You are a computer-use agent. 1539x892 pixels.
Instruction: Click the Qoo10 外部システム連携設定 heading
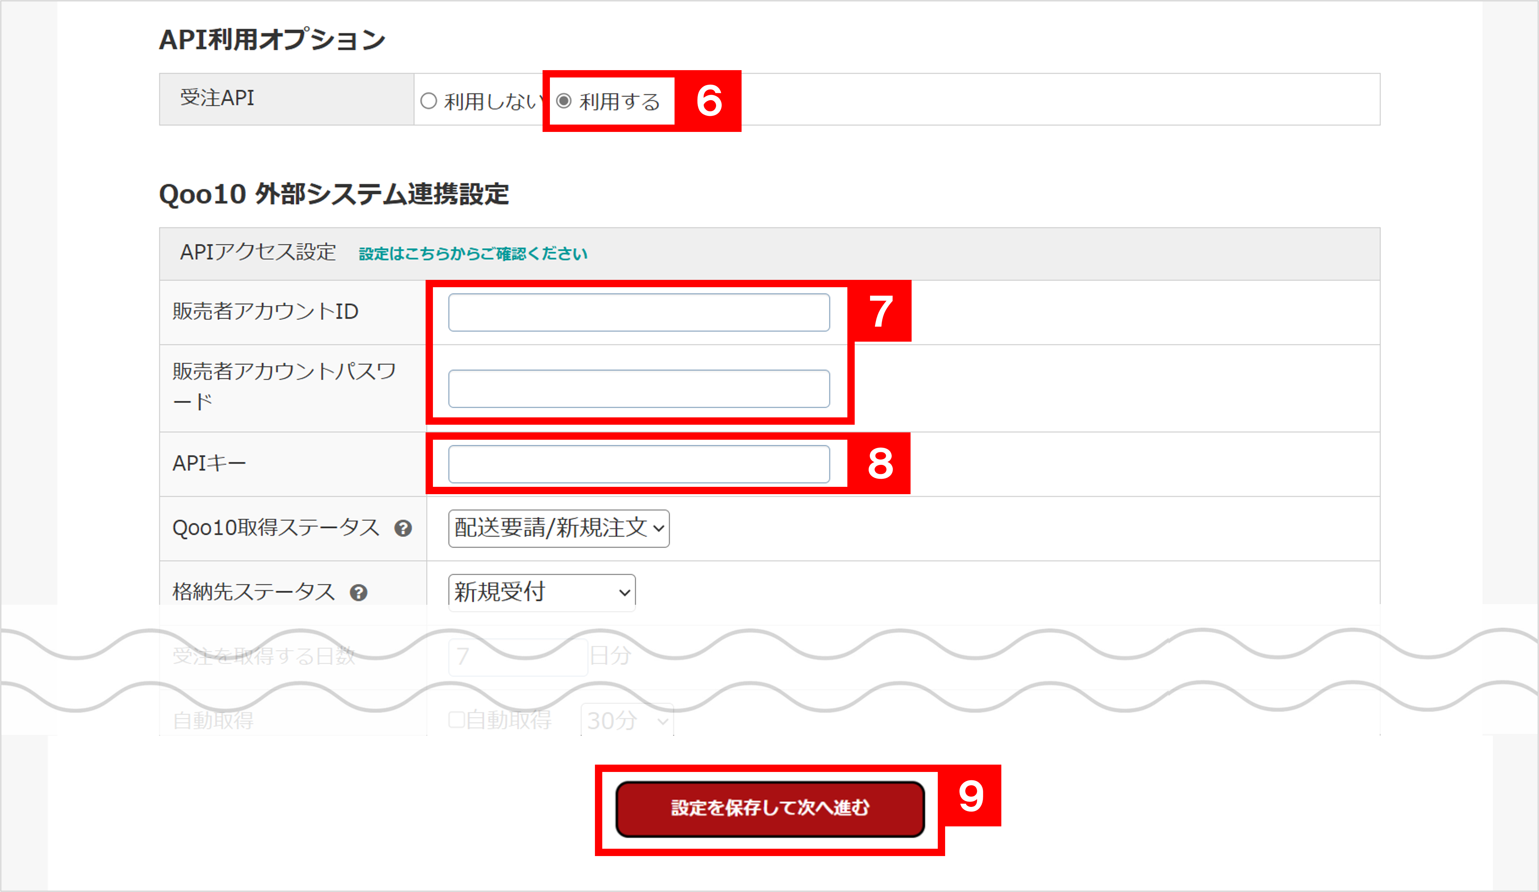(x=333, y=194)
